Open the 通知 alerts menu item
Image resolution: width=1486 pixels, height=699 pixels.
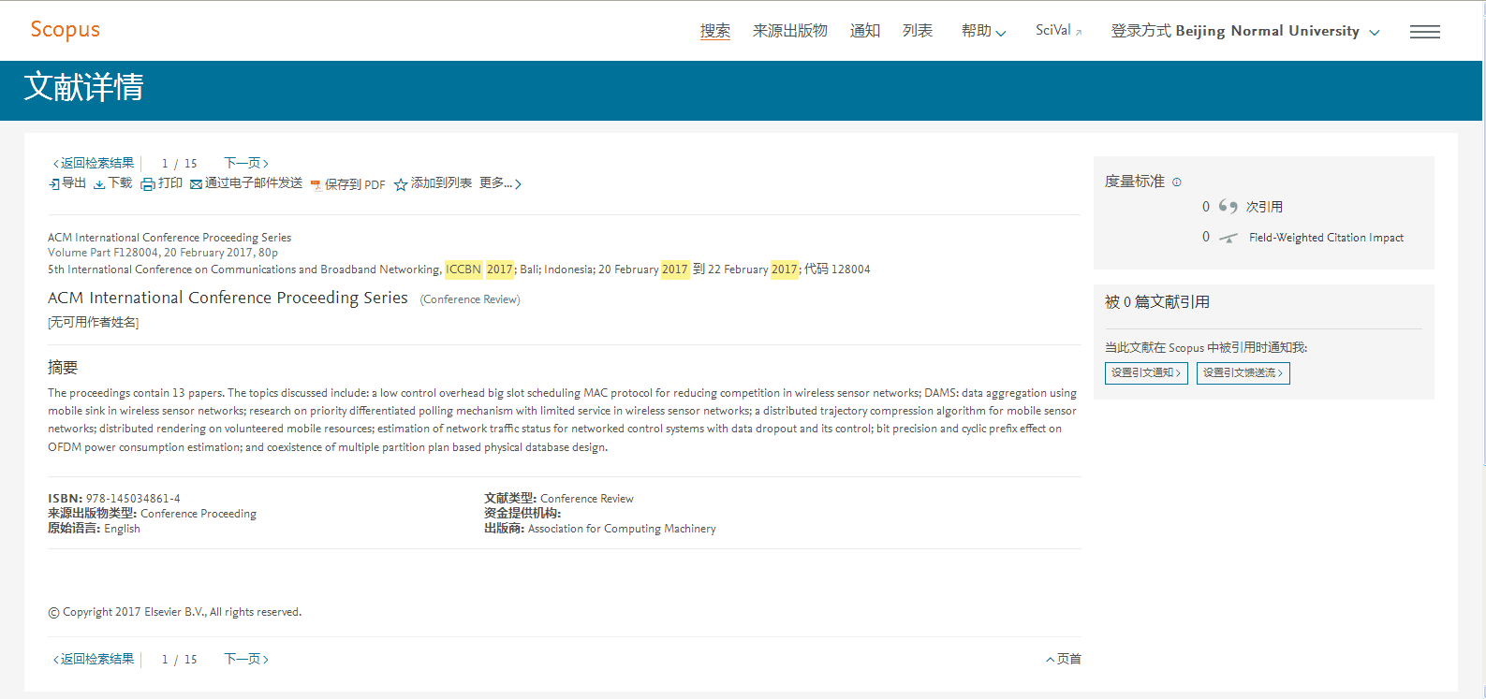pos(865,31)
